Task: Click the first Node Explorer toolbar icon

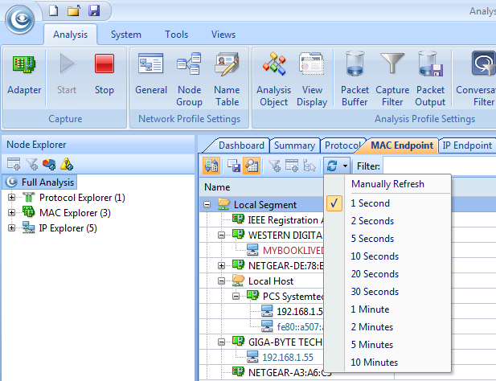Action: pyautogui.click(x=14, y=164)
